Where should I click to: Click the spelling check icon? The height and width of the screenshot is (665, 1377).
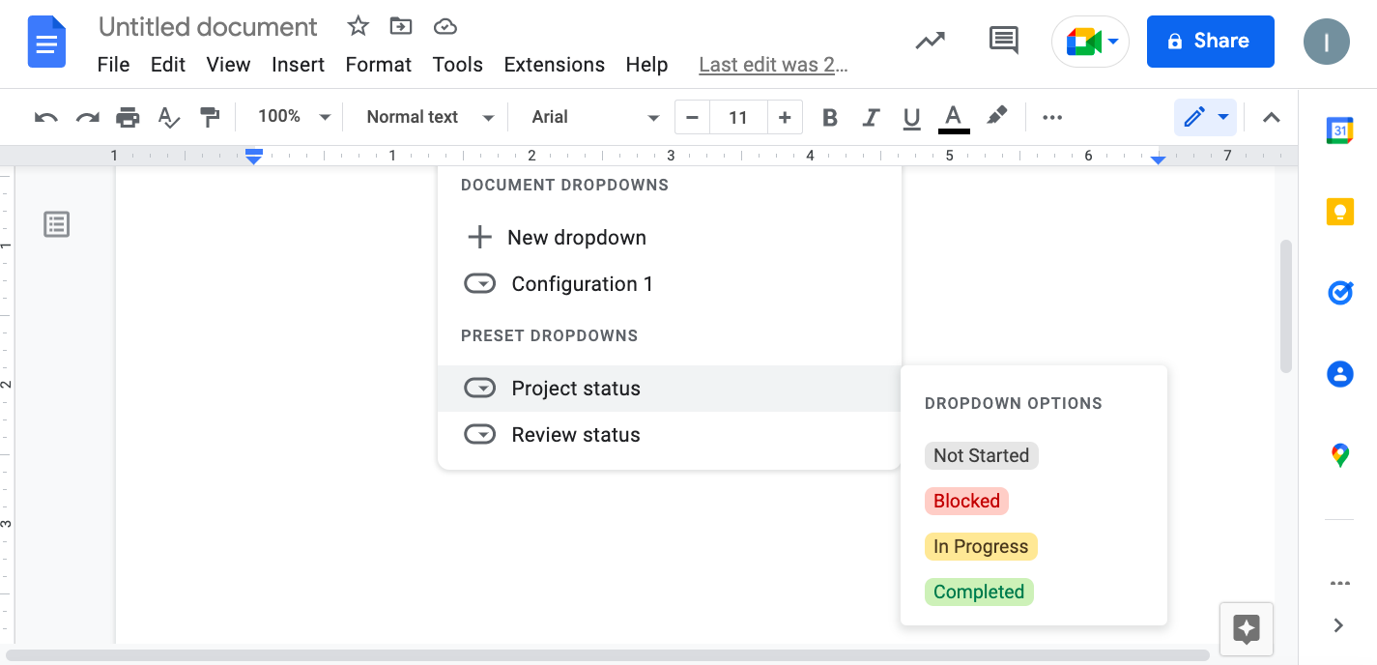click(168, 117)
